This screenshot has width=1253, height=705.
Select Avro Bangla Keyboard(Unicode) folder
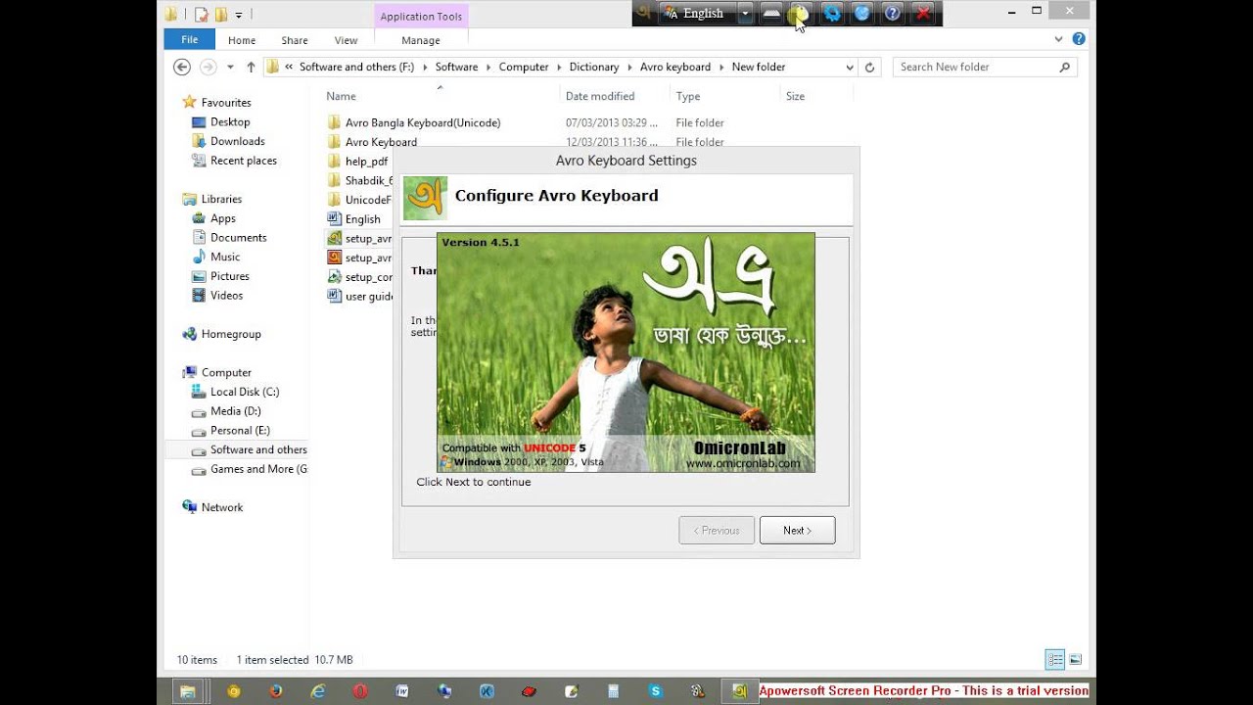click(423, 122)
